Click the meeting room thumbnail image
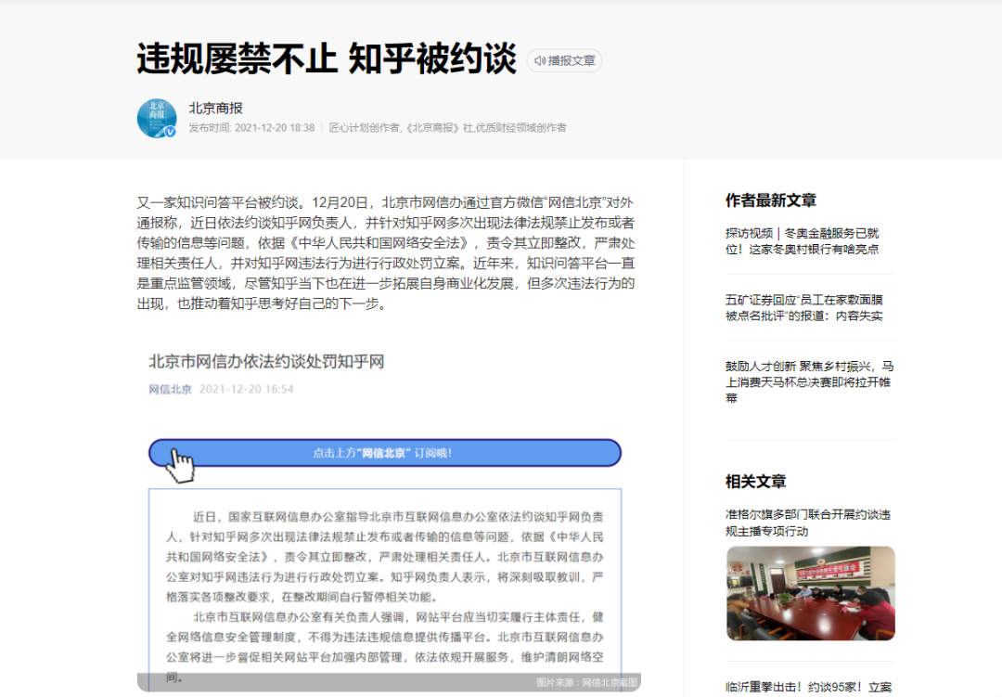Screen dimensions: 1002x697 coord(810,593)
